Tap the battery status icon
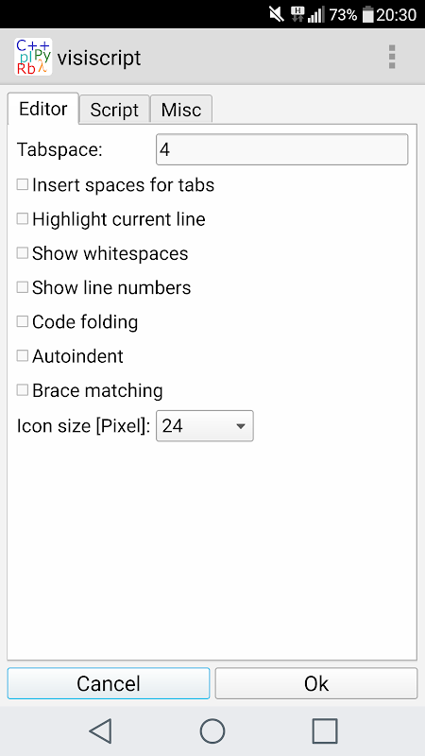This screenshot has height=756, width=425. 367,15
